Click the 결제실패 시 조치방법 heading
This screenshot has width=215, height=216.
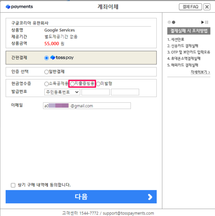pyautogui.click(x=189, y=31)
